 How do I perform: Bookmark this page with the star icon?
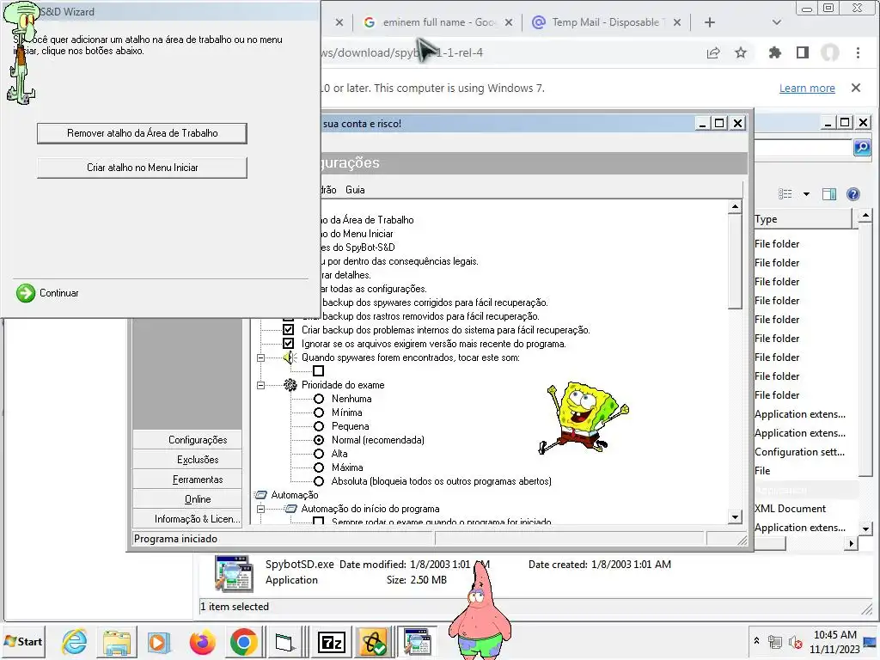pos(741,52)
